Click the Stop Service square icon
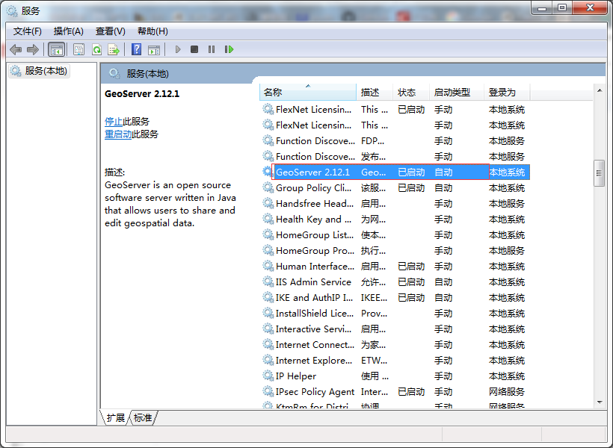 click(x=194, y=49)
